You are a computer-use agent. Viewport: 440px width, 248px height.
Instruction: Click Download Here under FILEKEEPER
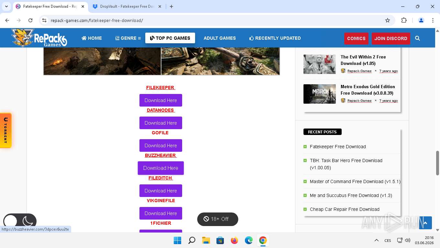click(x=161, y=100)
